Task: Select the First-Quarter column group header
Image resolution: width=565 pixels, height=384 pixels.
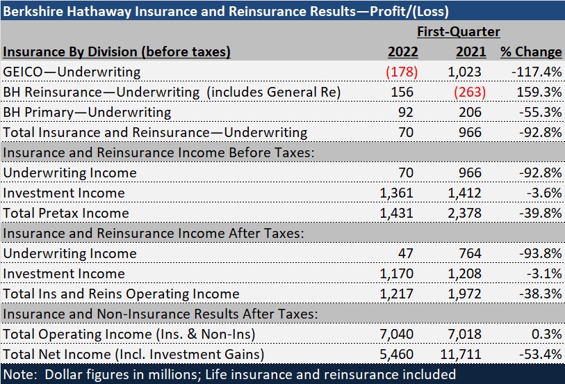Action: tap(458, 31)
